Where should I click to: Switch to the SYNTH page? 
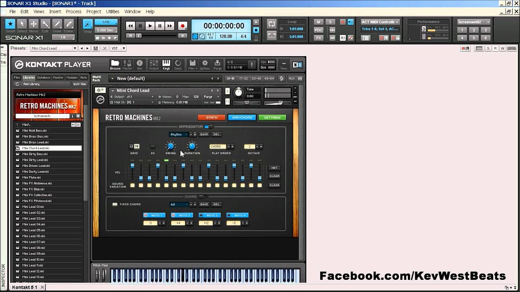212,118
